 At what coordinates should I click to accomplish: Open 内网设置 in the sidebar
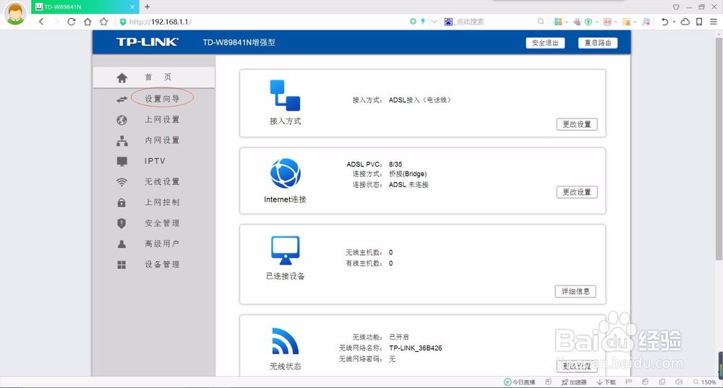[x=162, y=141]
